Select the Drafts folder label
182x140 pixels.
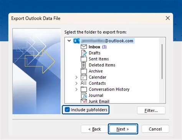click(x=94, y=53)
